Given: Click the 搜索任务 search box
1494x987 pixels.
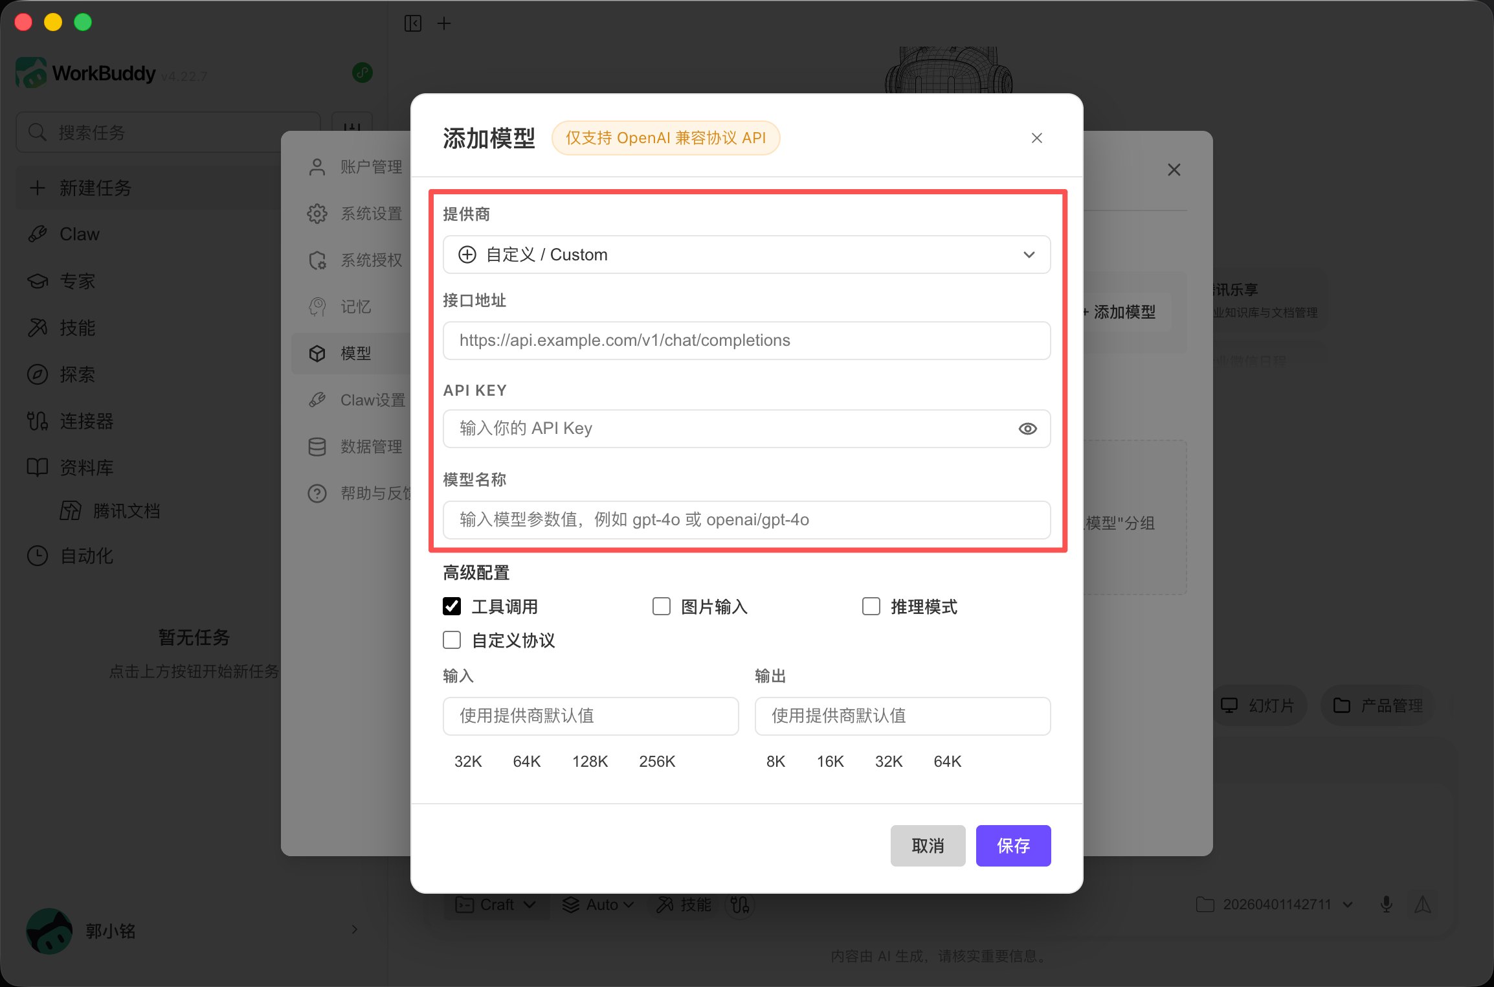Looking at the screenshot, I should coord(168,132).
